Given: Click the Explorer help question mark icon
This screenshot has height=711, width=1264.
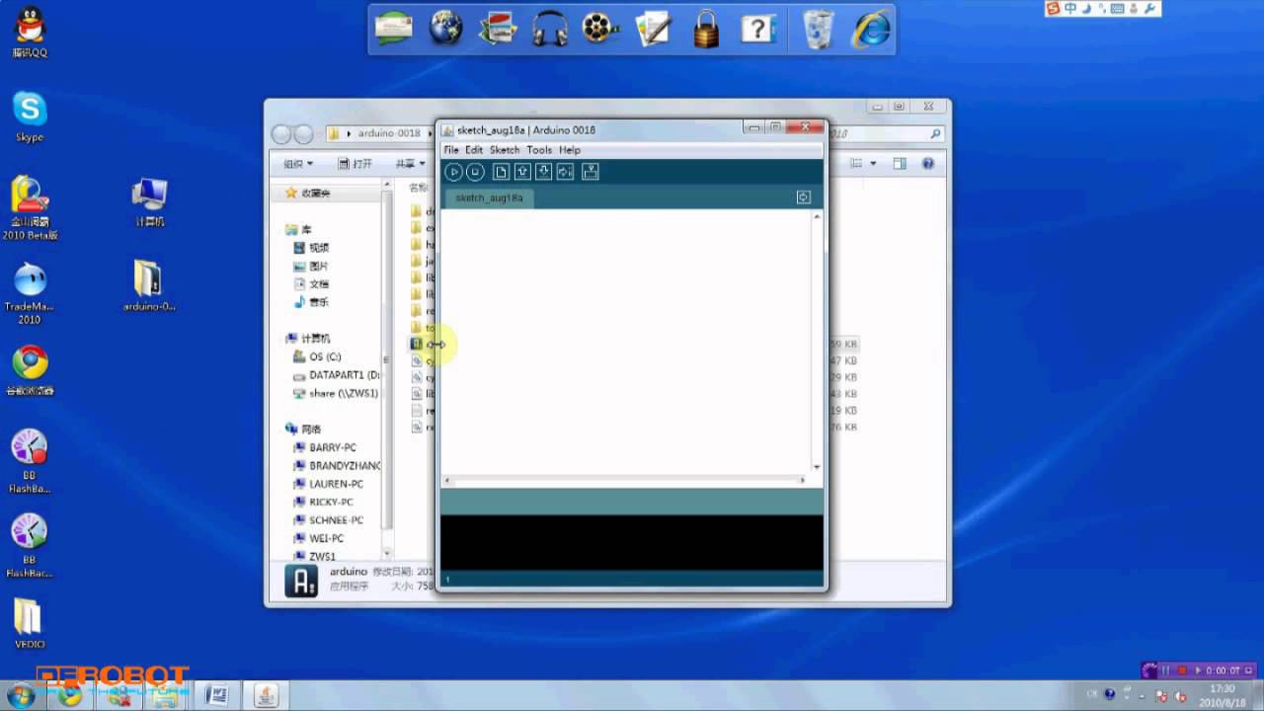Looking at the screenshot, I should pyautogui.click(x=928, y=164).
